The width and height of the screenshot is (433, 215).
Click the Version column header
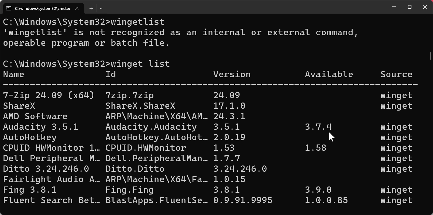(x=232, y=74)
